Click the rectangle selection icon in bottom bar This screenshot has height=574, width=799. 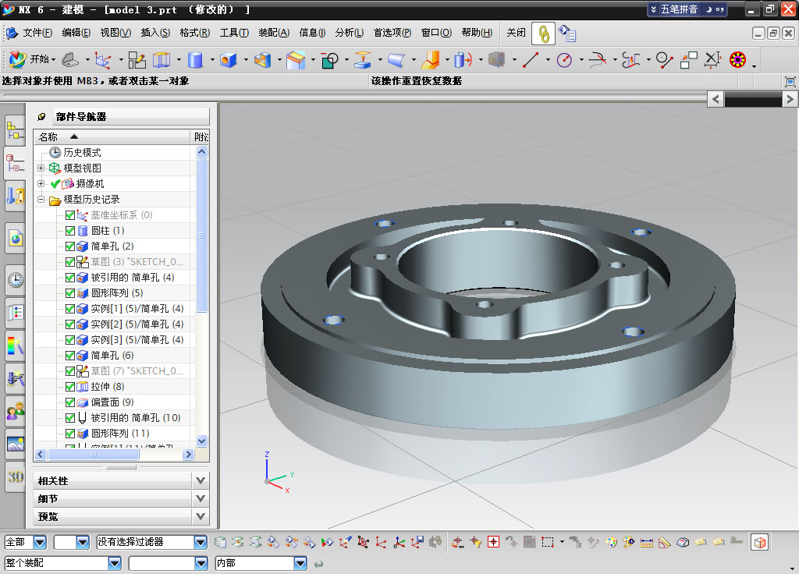[x=548, y=542]
